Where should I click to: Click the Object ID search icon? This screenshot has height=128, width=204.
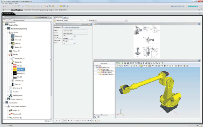click(126, 21)
